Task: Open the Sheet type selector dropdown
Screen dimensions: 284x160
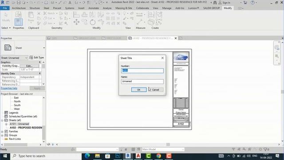Action: 44,48
